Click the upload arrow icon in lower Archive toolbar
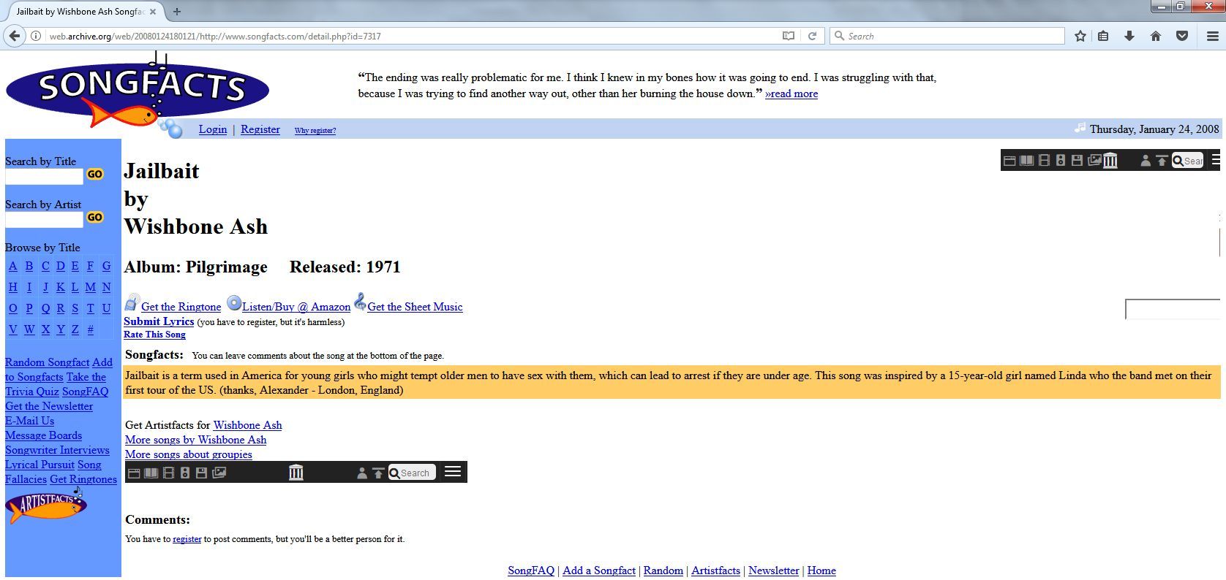1226x580 pixels. 378,473
